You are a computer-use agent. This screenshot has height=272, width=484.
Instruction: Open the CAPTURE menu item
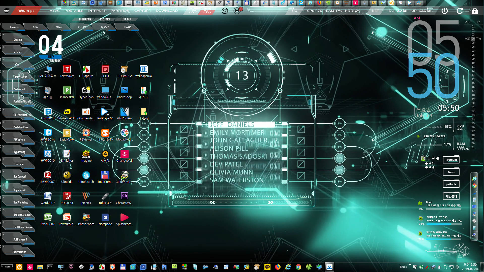click(x=142, y=11)
